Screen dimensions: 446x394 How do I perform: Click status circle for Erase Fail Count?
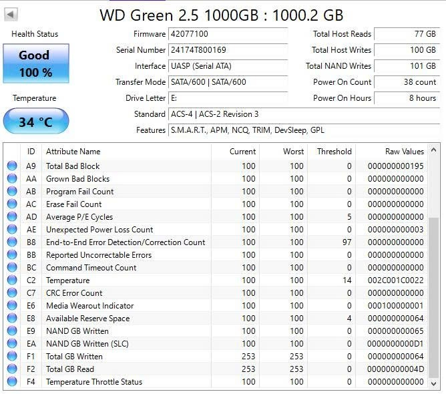[12, 204]
